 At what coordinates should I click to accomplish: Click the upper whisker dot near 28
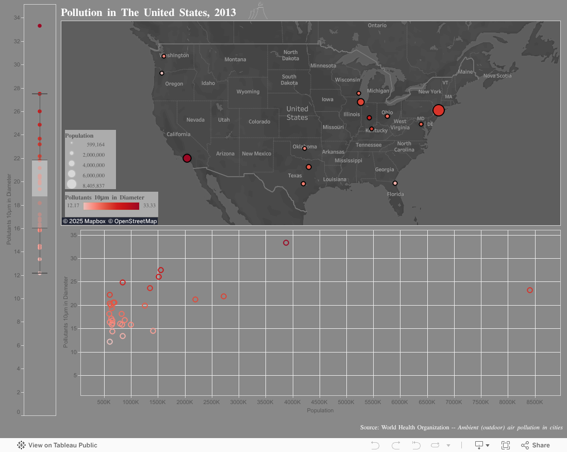(40, 94)
